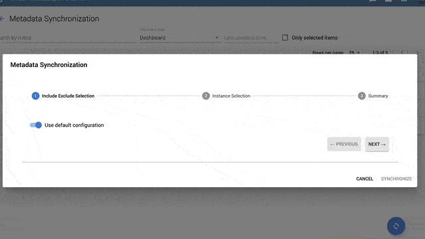Viewport: 425px width, 239px height.
Task: Open the Rows per page dropdown
Action: tap(354, 52)
